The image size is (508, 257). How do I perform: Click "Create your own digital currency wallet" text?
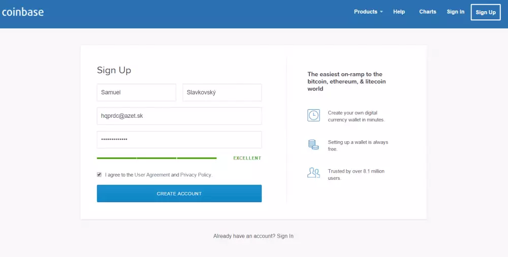[x=356, y=116]
